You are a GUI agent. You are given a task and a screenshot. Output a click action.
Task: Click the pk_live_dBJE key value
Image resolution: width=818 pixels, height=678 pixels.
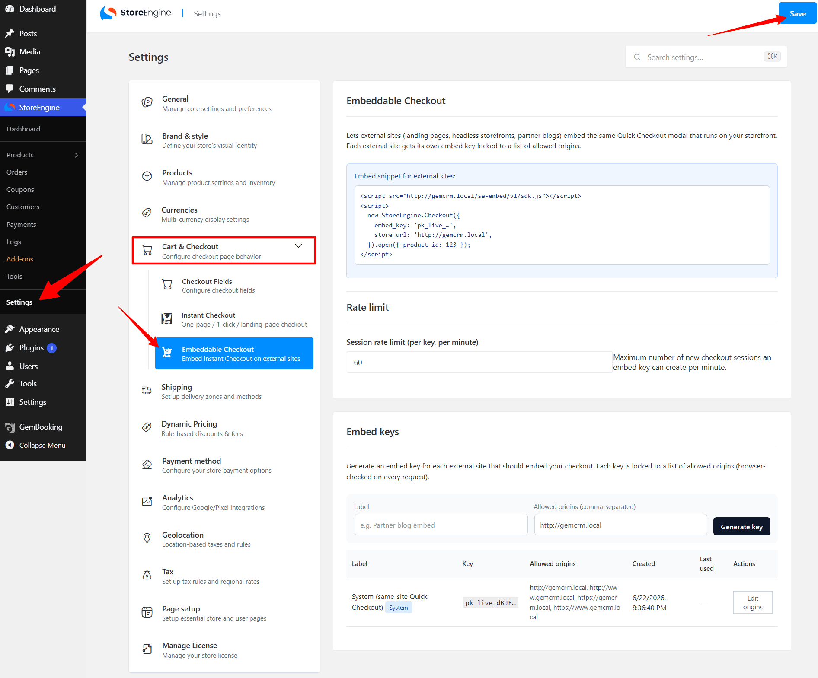pos(490,602)
